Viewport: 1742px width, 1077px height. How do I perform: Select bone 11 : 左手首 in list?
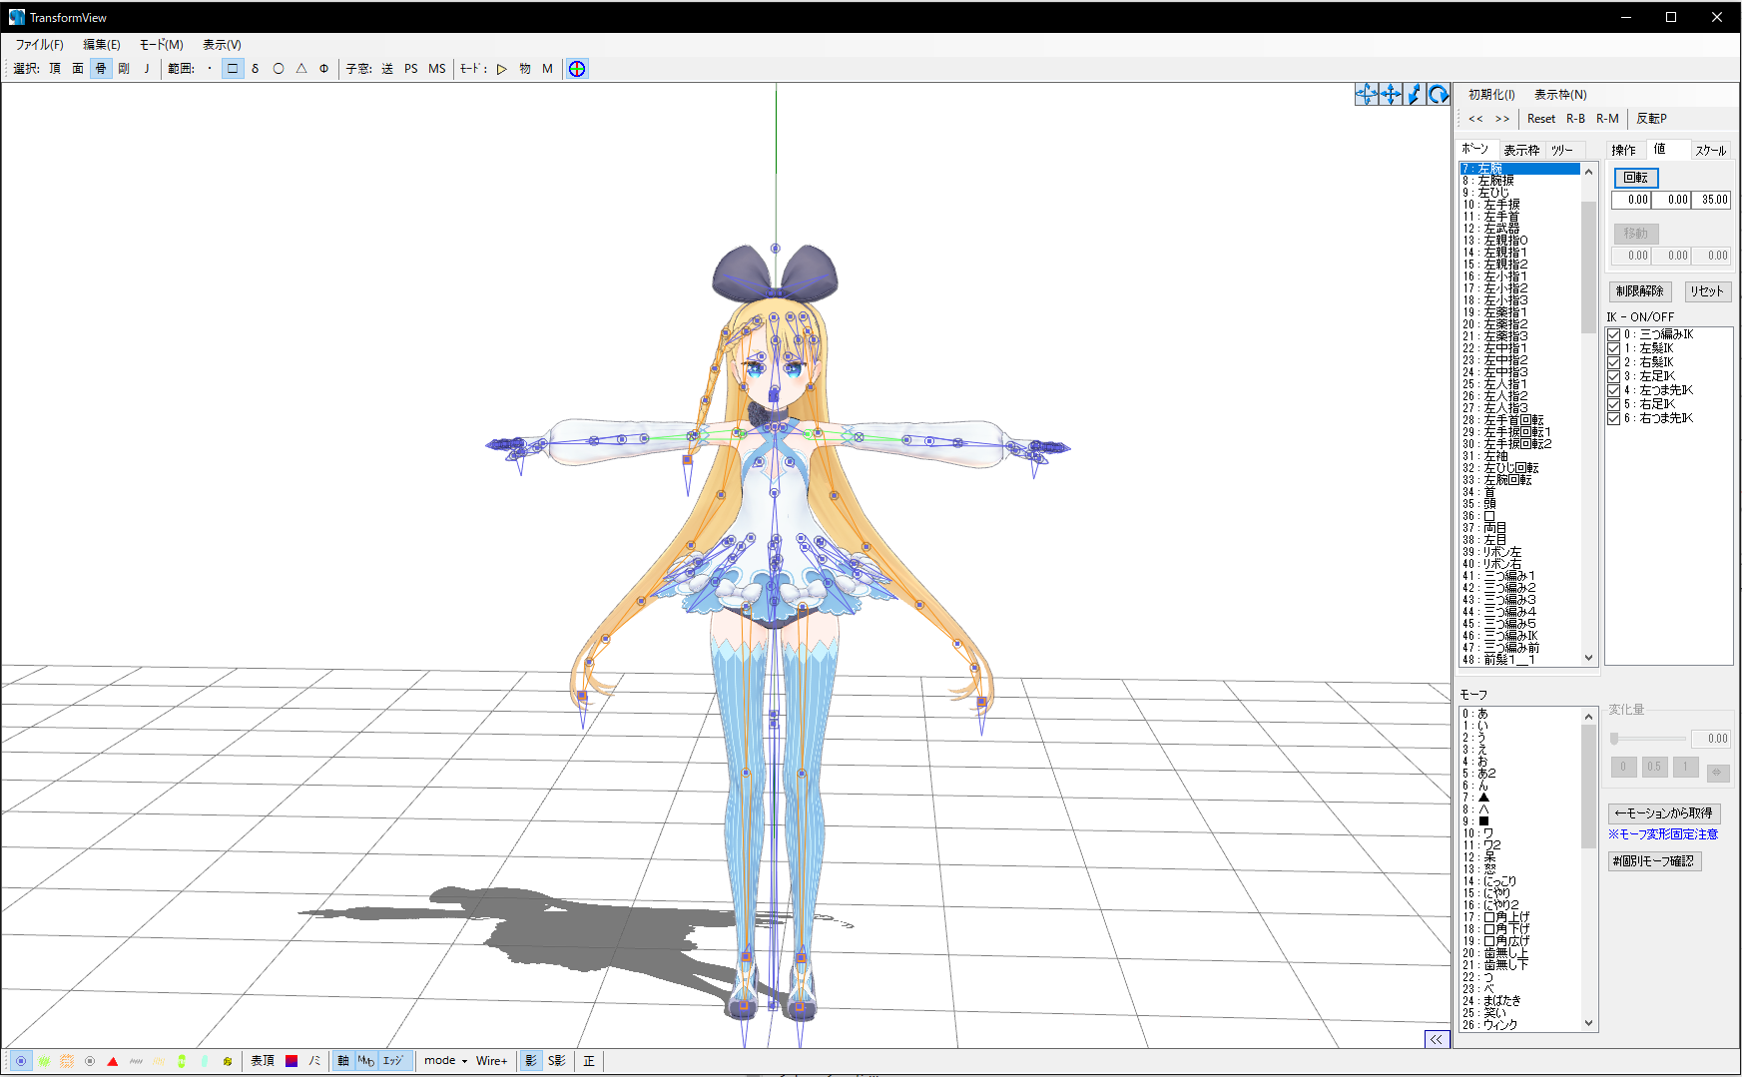(1519, 217)
